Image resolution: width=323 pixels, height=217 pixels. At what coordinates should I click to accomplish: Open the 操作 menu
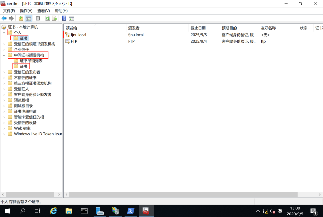point(26,11)
